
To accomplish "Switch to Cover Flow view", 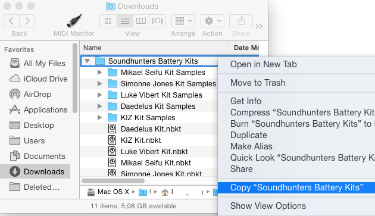I will pyautogui.click(x=158, y=21).
